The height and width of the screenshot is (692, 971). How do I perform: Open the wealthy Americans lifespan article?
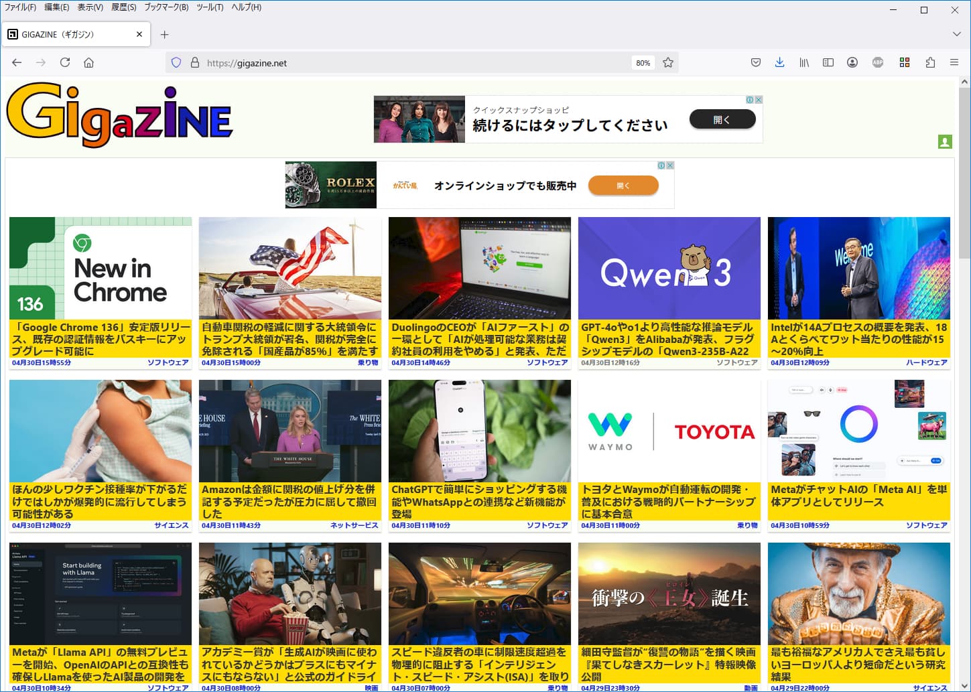pos(859,664)
